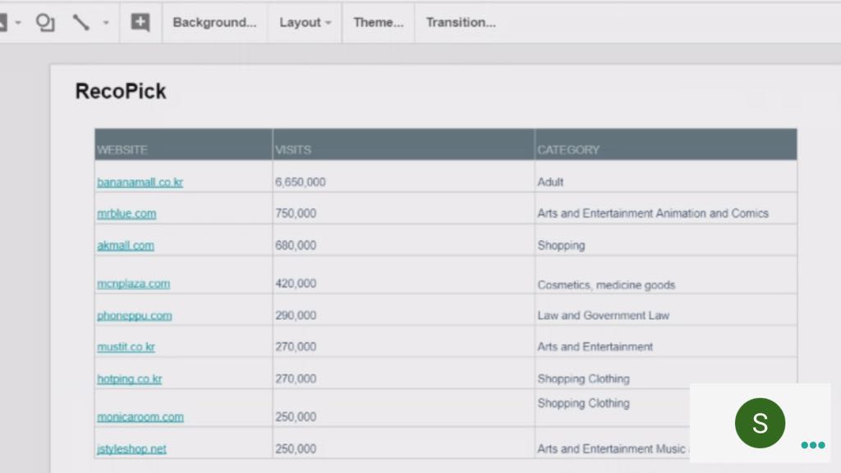Image resolution: width=841 pixels, height=473 pixels.
Task: Select the RecoPick slide title
Action: tap(121, 91)
